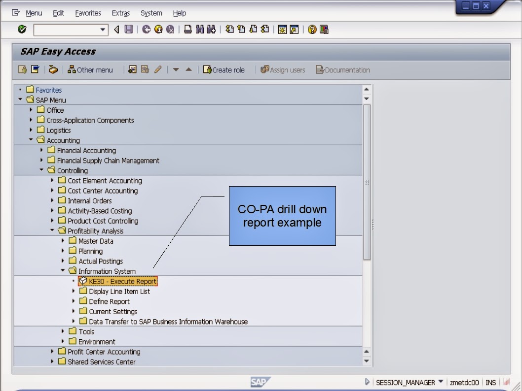This screenshot has height=391, width=522.
Task: Click the Previous Page icon
Action: click(241, 29)
